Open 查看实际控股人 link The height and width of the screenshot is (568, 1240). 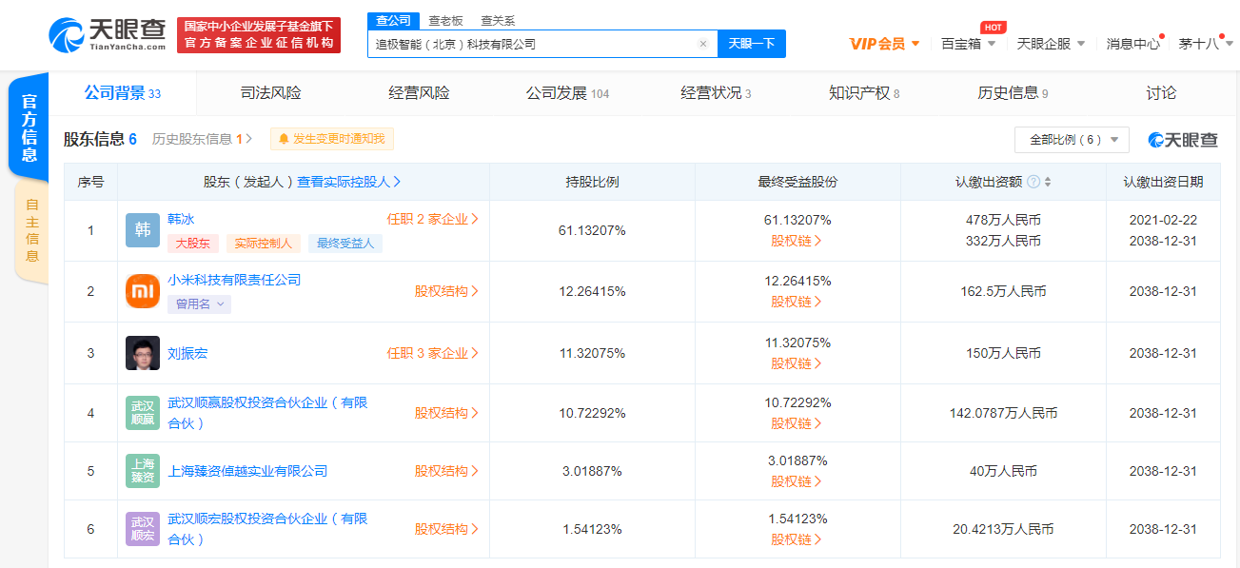pos(348,182)
